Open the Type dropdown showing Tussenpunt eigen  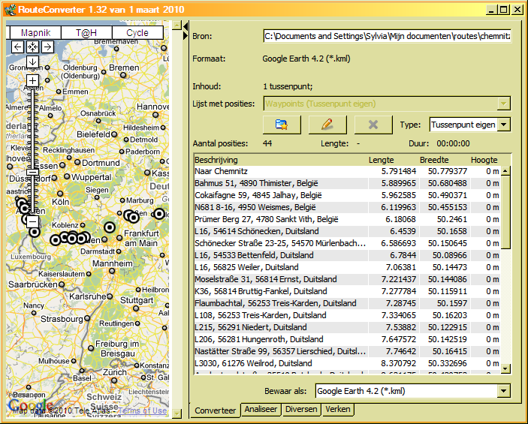coord(503,125)
